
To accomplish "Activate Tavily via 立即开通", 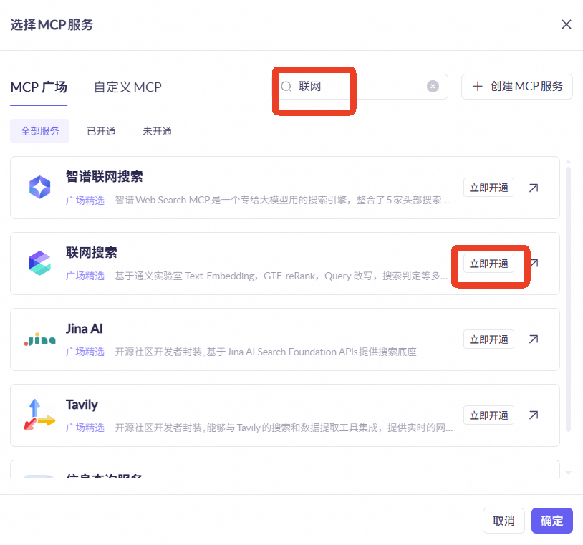I will tap(488, 415).
